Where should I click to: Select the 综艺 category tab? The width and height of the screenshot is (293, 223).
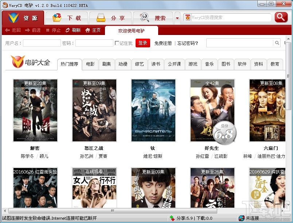pos(140,64)
